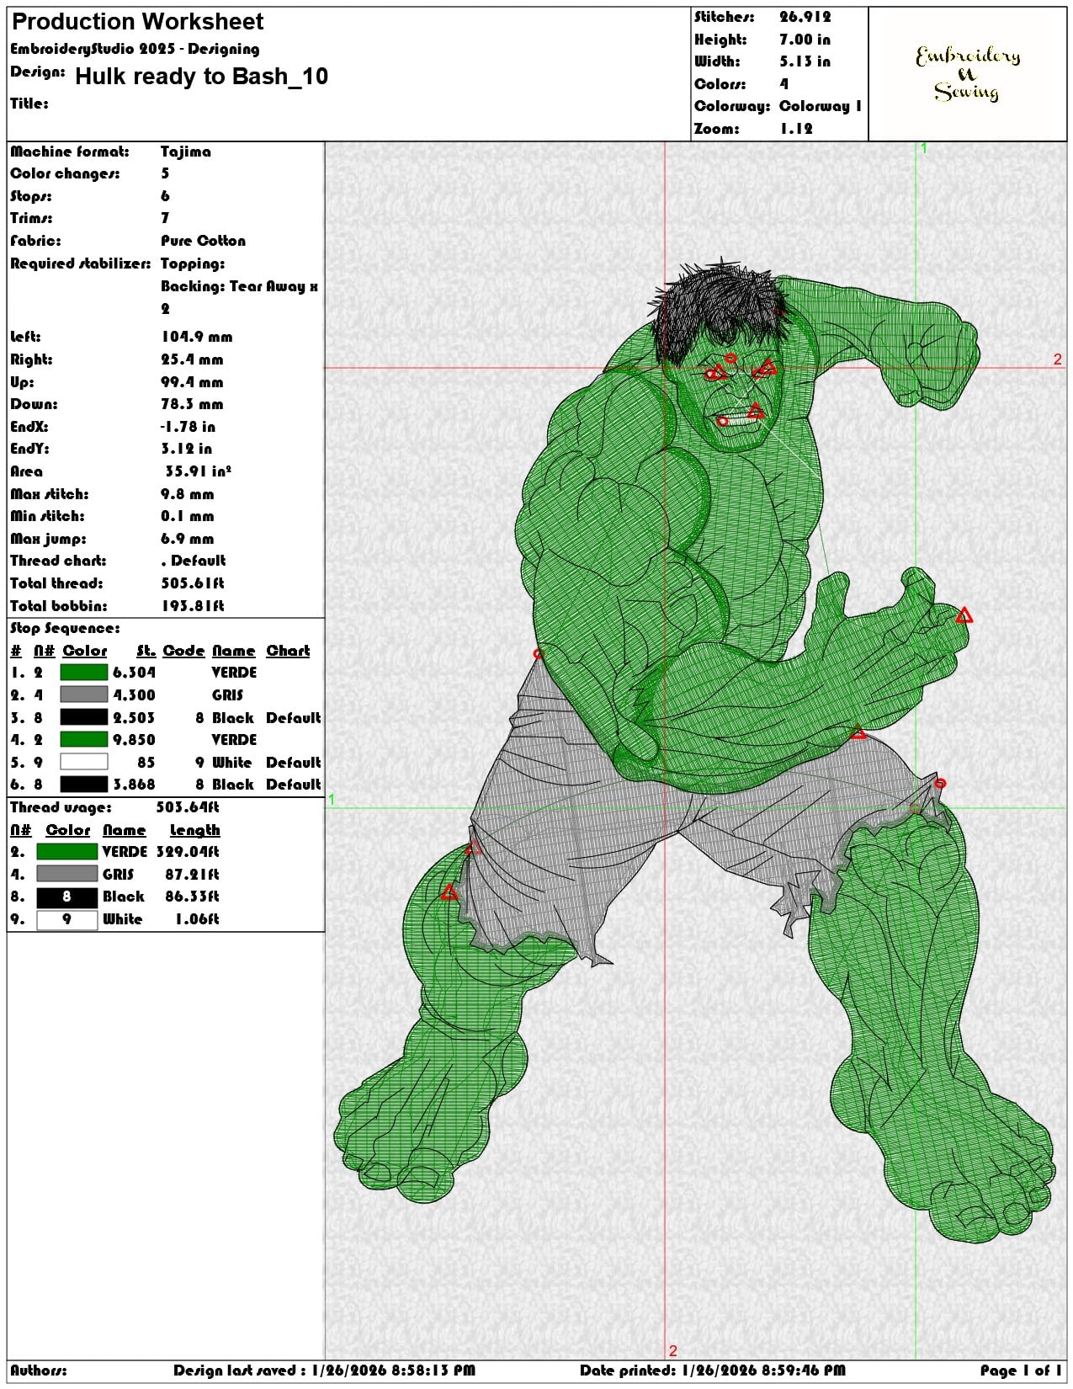Viewport: 1073px width, 1389px height.
Task: Click the black swatch in stop sequence row 6
Action: tap(84, 784)
